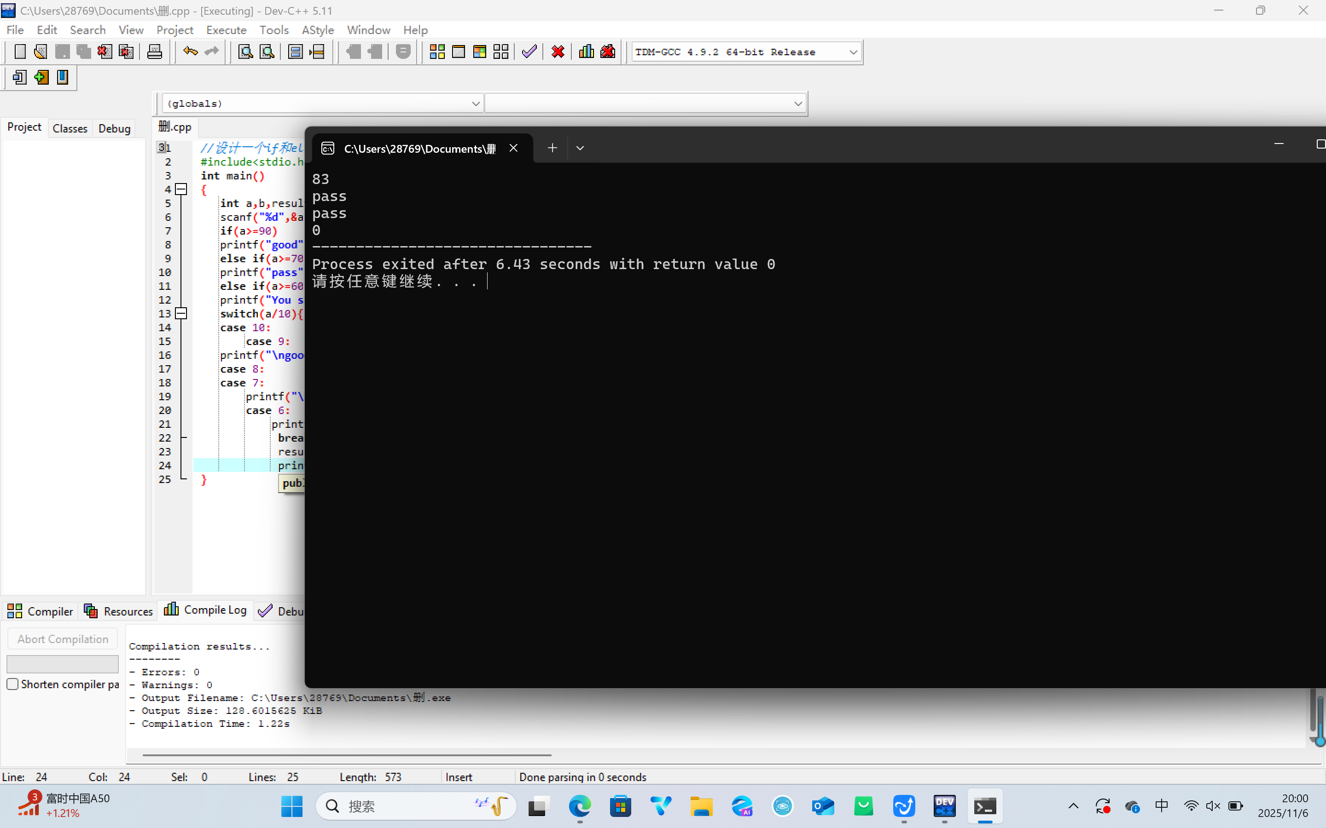Click the Find magnifier toolbar icon
Image resolution: width=1326 pixels, height=828 pixels.
(245, 52)
